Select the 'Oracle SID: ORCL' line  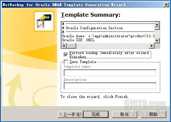click(x=78, y=40)
